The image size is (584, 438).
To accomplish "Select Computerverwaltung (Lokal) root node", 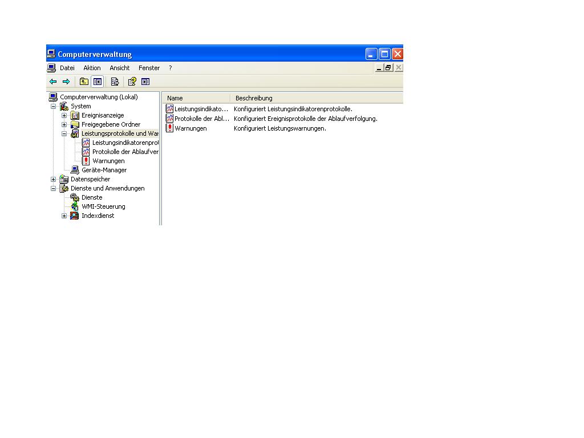I will click(x=99, y=97).
